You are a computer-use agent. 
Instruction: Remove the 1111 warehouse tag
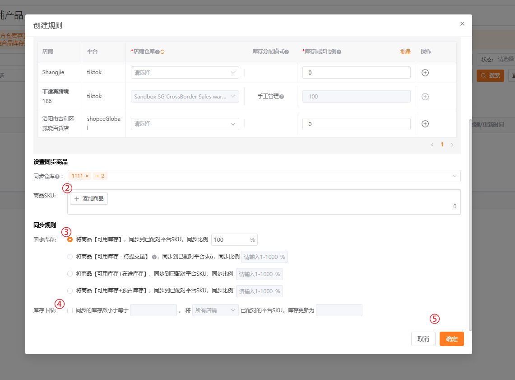87,176
